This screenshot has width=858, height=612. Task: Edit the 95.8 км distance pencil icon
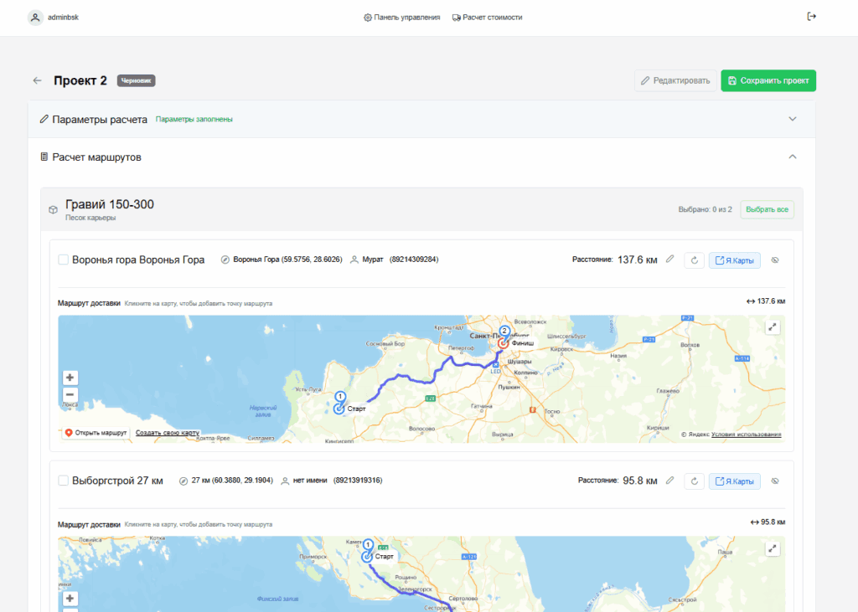[x=669, y=481]
